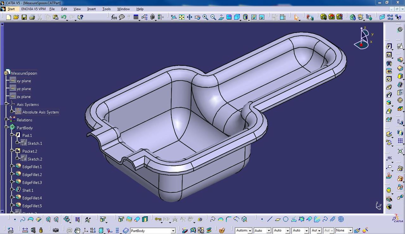Select the Rotate view tool
The width and height of the screenshot is (405, 234).
pyautogui.click(x=197, y=17)
